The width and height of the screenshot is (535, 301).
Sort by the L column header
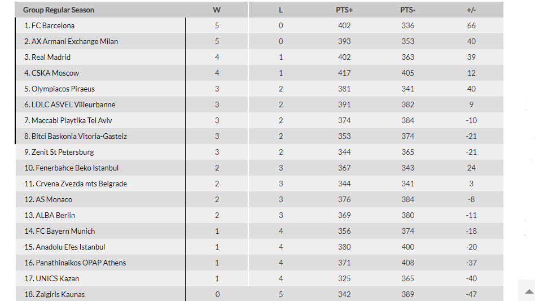(x=280, y=10)
